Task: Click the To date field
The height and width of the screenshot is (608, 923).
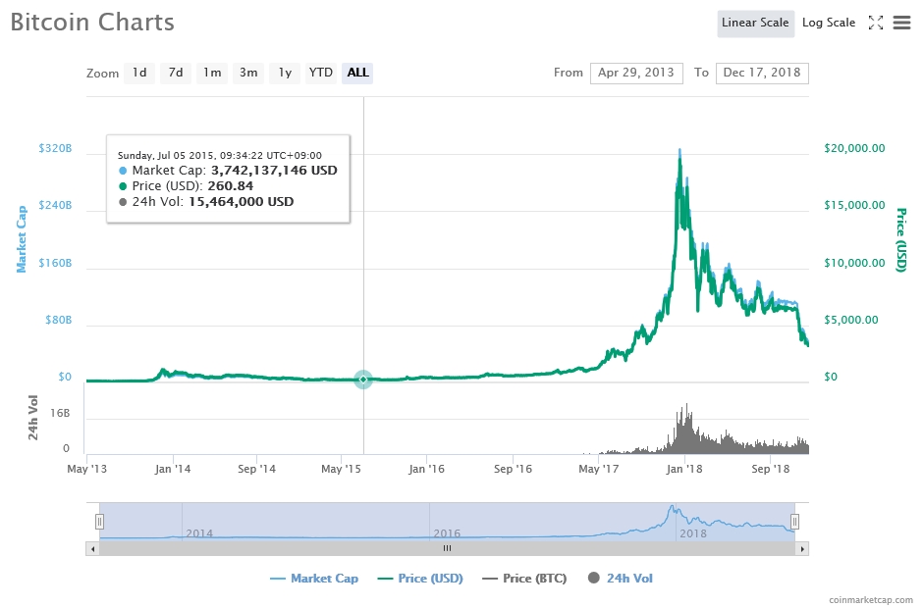Action: point(762,73)
